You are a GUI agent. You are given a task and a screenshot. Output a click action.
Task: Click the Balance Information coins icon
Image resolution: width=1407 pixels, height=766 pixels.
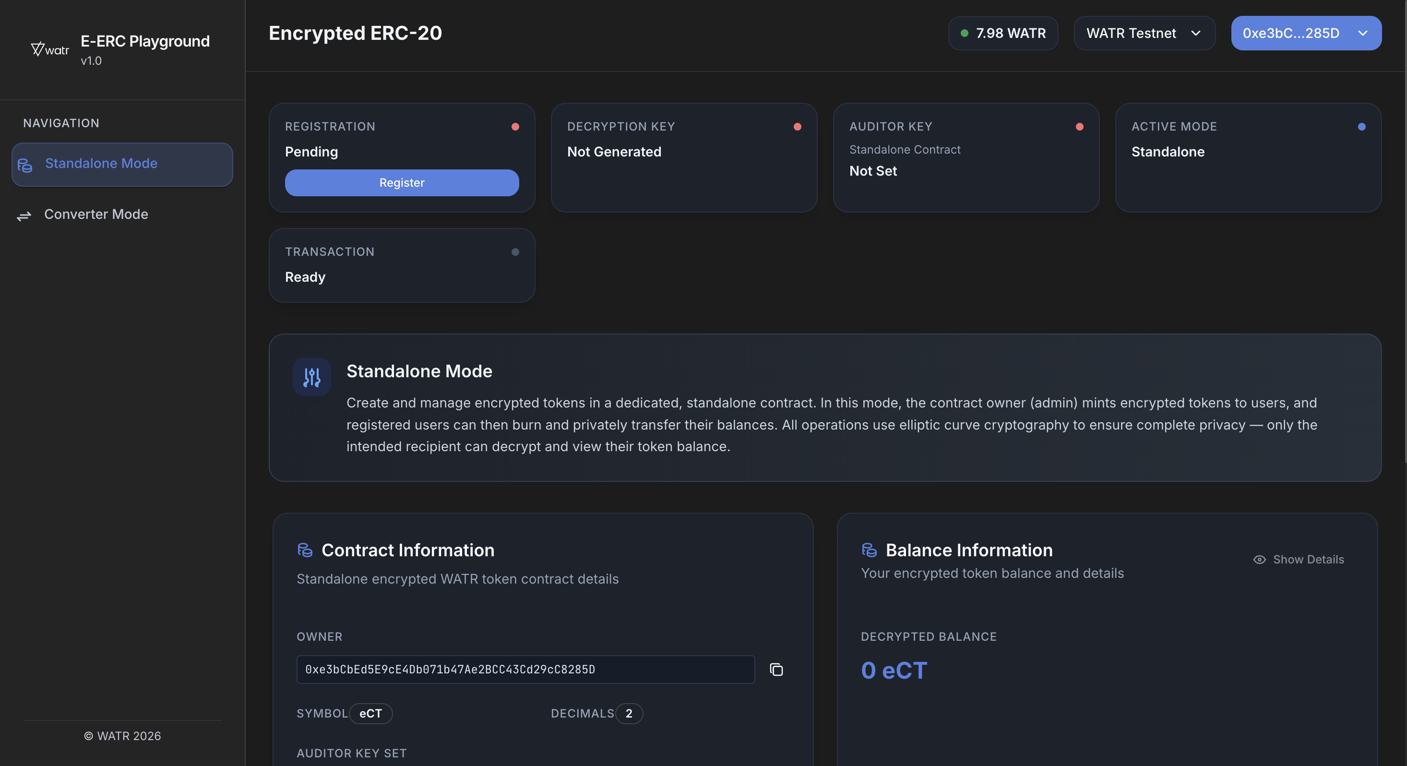pos(869,550)
